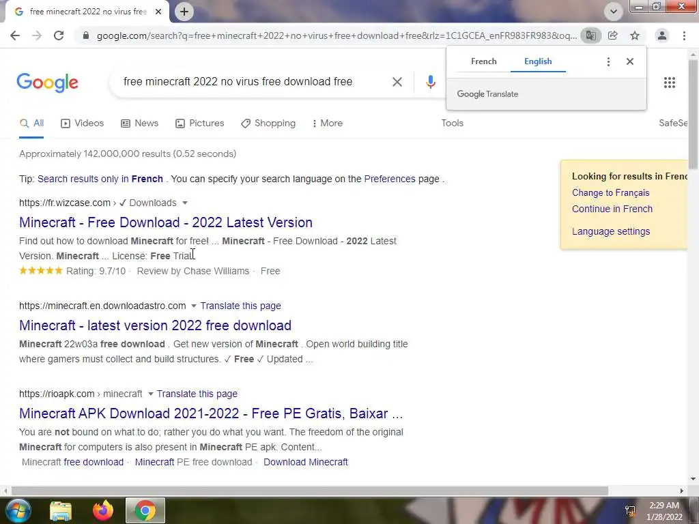Image resolution: width=699 pixels, height=524 pixels.
Task: Click 'Continue in French' link
Action: pyautogui.click(x=612, y=209)
